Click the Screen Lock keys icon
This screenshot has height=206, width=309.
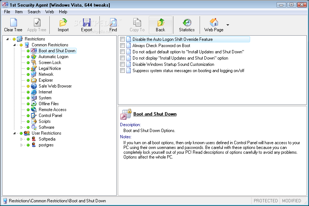point(34,63)
